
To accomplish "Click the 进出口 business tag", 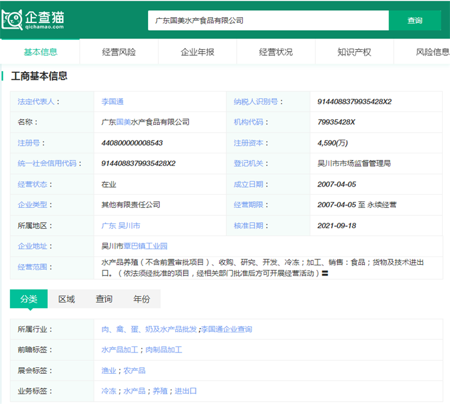I will click(x=186, y=391).
